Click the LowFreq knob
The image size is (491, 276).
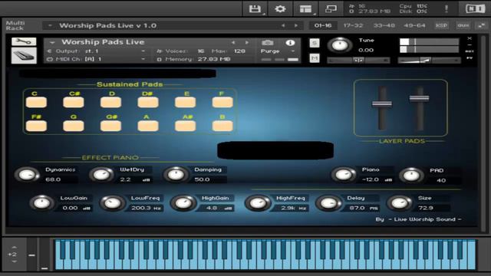coord(112,203)
